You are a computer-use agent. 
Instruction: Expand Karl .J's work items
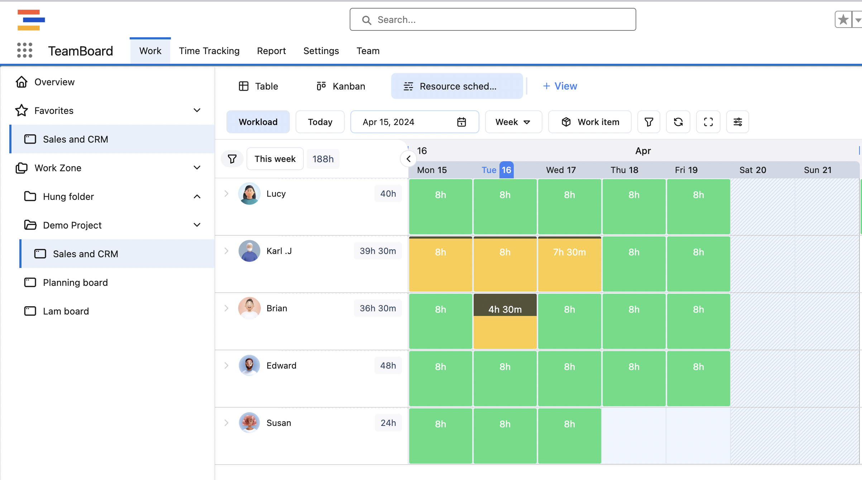(x=226, y=251)
